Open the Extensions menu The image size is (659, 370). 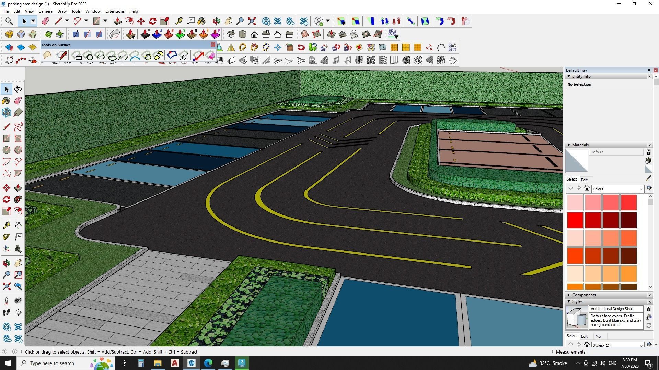115,11
